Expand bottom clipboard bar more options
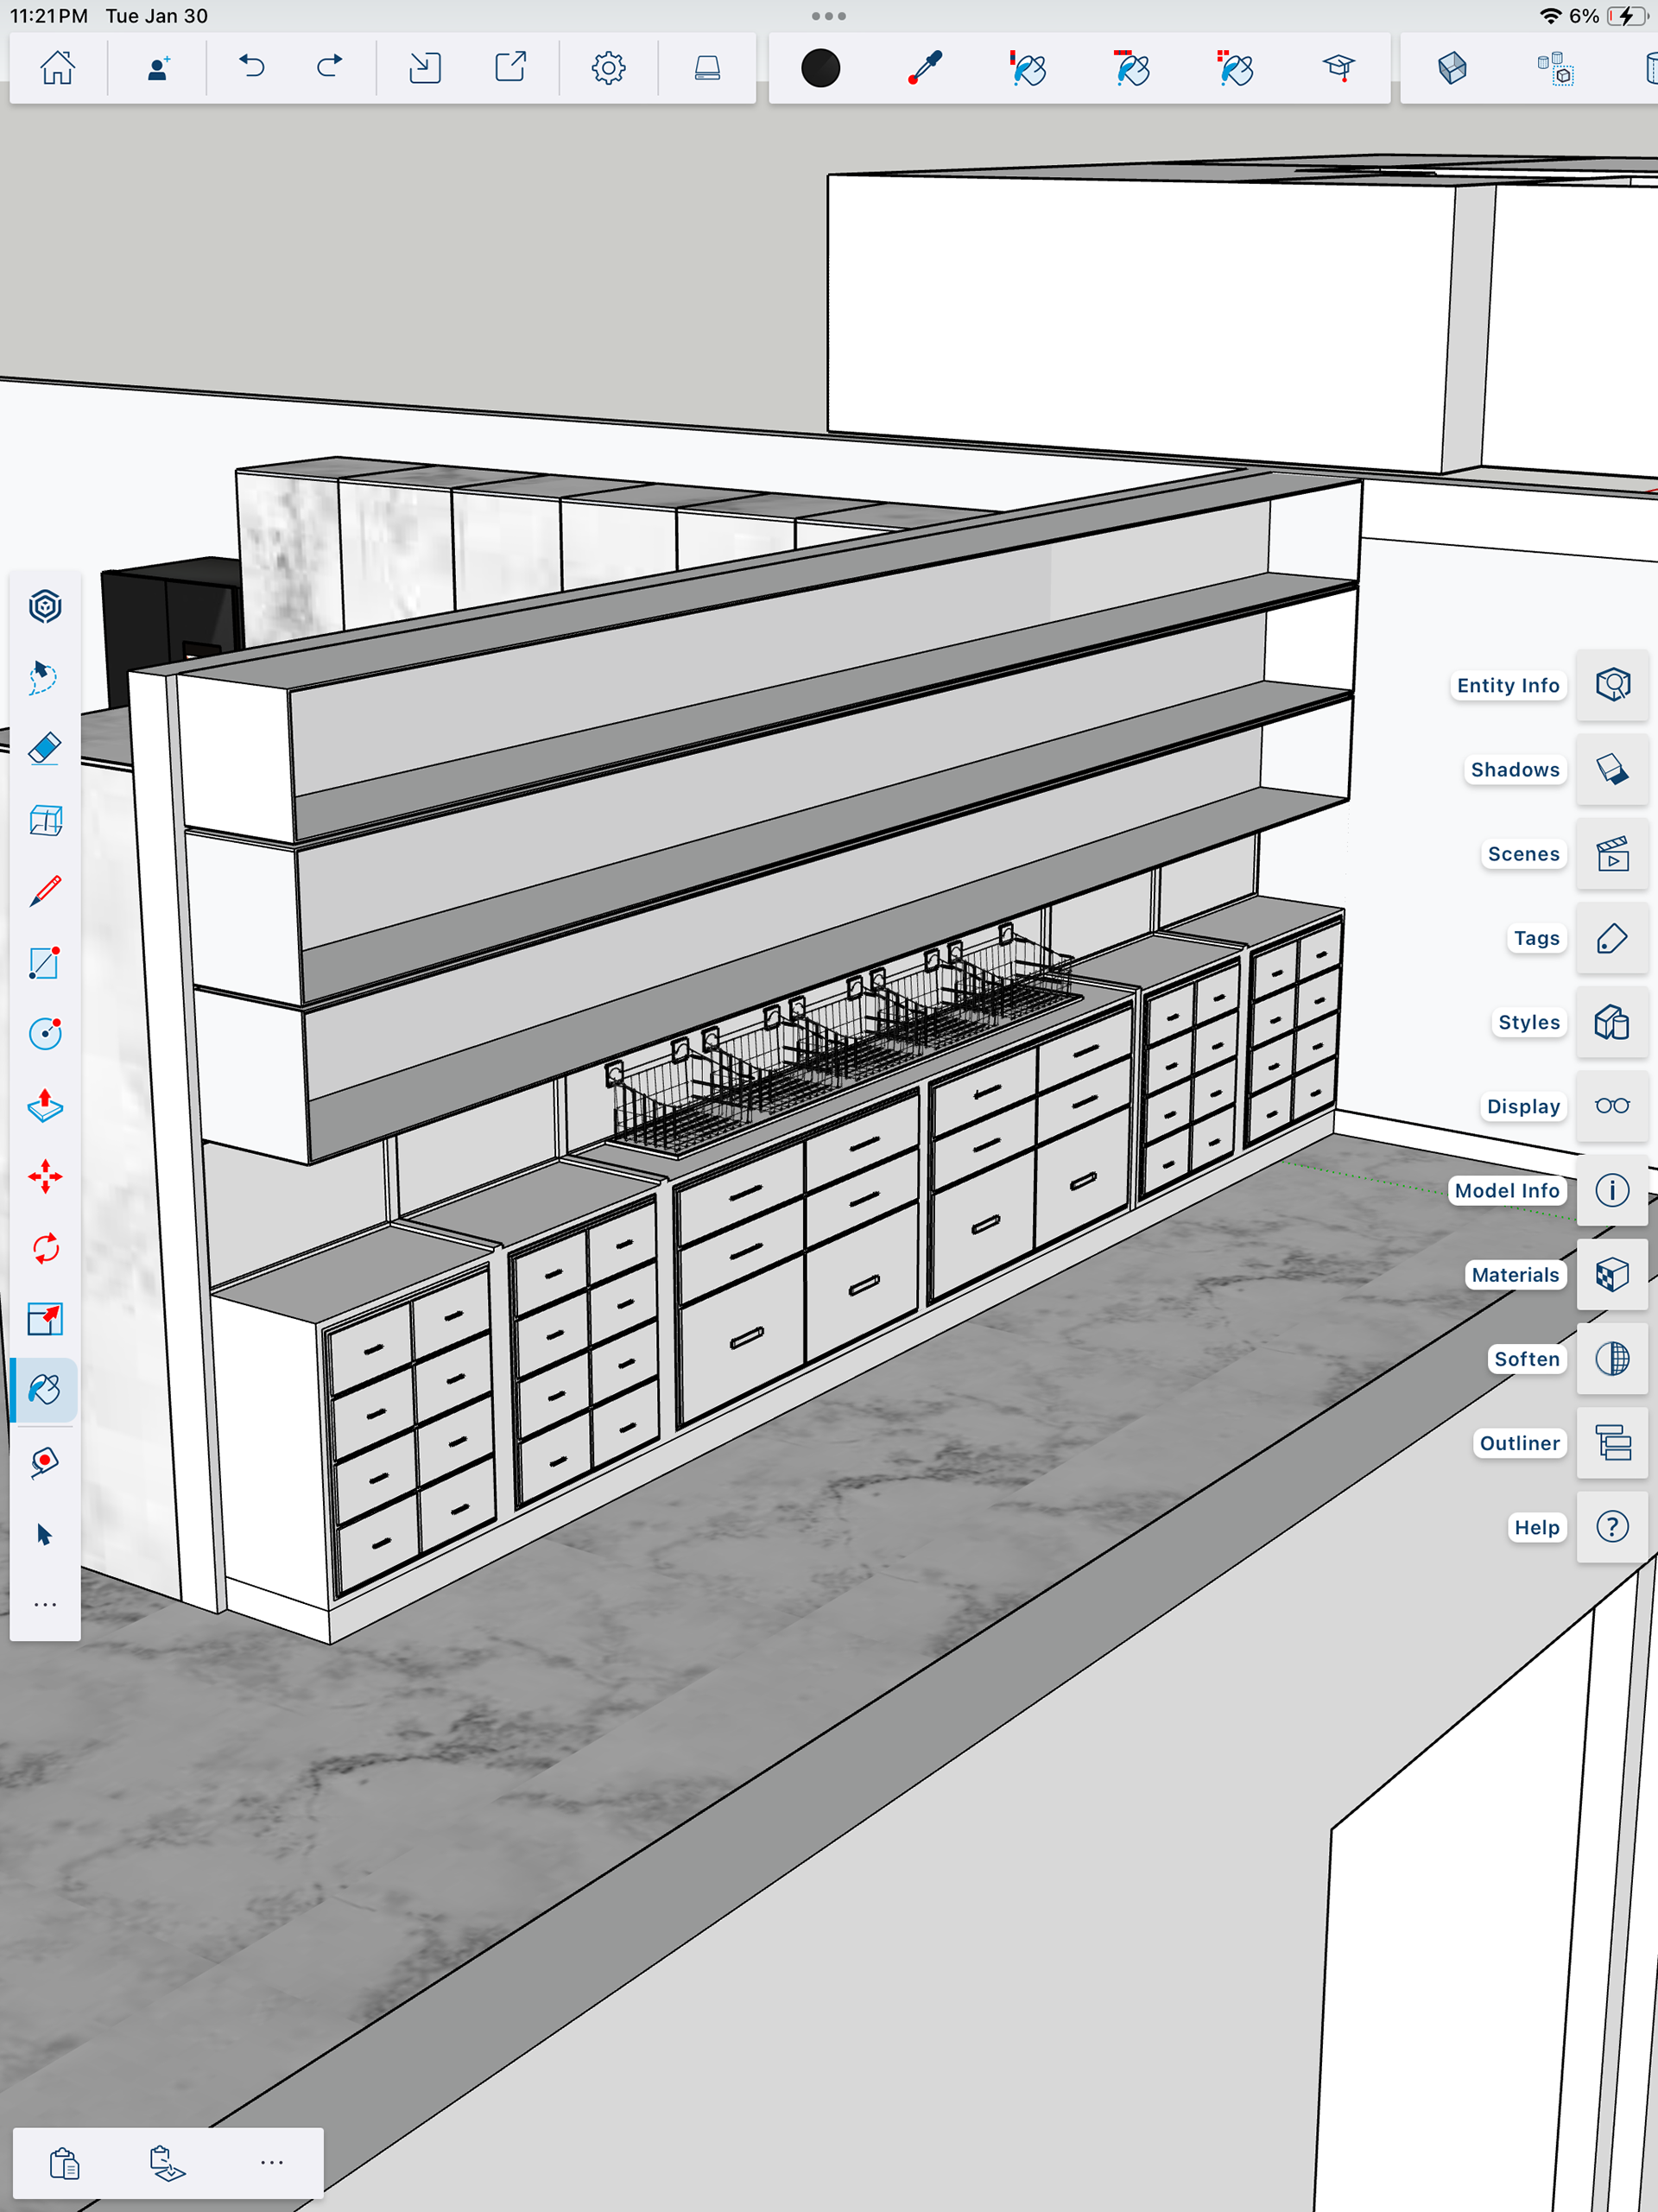This screenshot has width=1658, height=2212. coord(271,2162)
